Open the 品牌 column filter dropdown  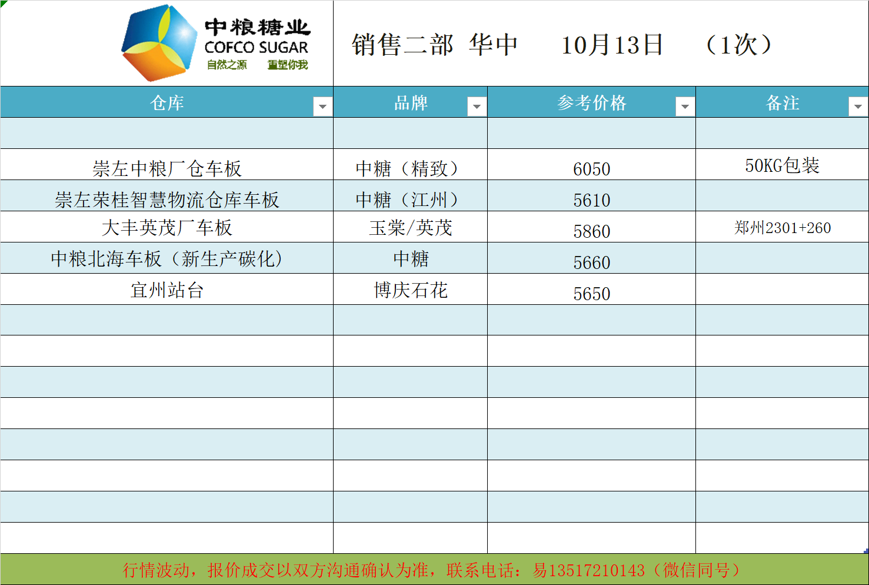(x=477, y=107)
